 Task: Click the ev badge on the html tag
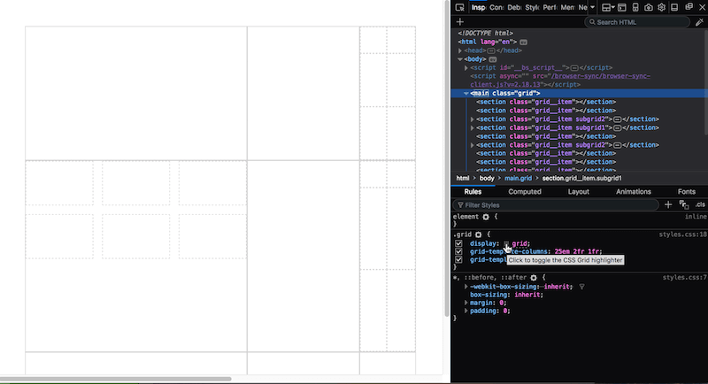523,42
